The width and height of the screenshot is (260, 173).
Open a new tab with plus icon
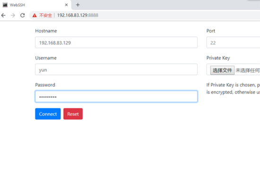point(78,5)
